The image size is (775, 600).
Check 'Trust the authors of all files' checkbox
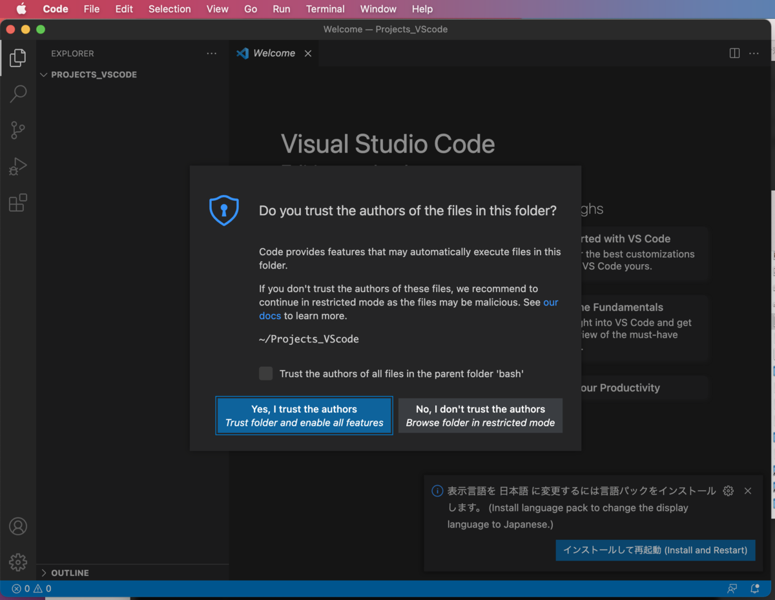[265, 373]
